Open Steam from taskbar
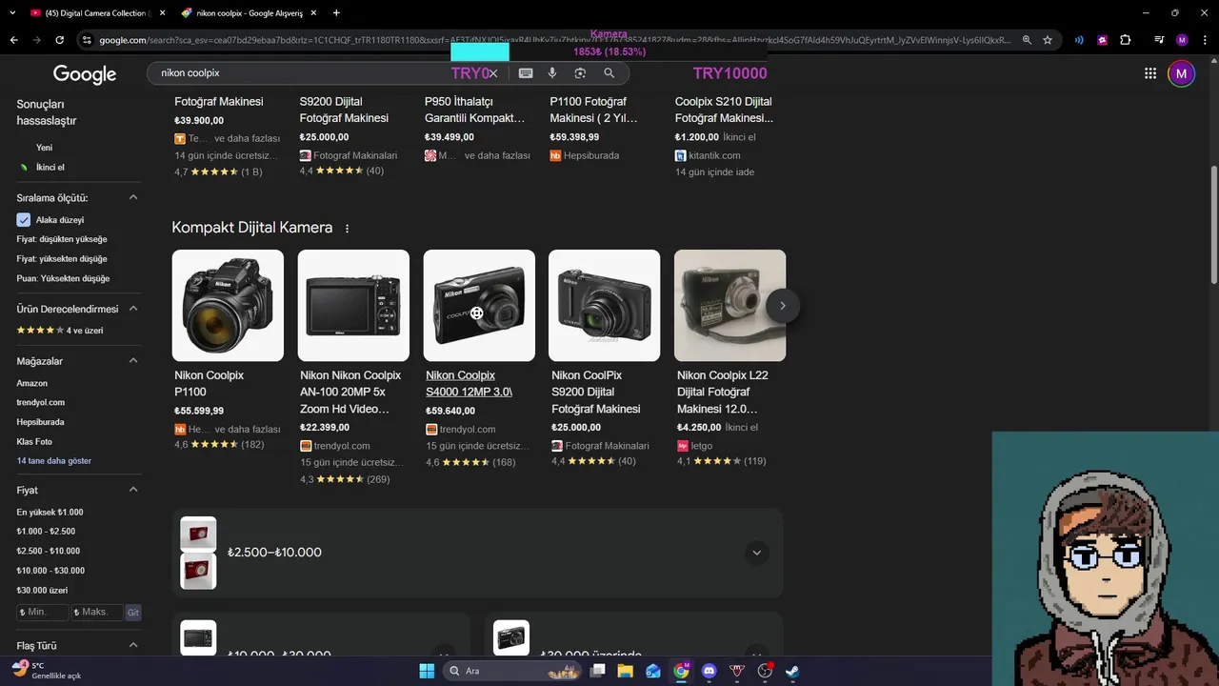The height and width of the screenshot is (686, 1219). [x=791, y=671]
